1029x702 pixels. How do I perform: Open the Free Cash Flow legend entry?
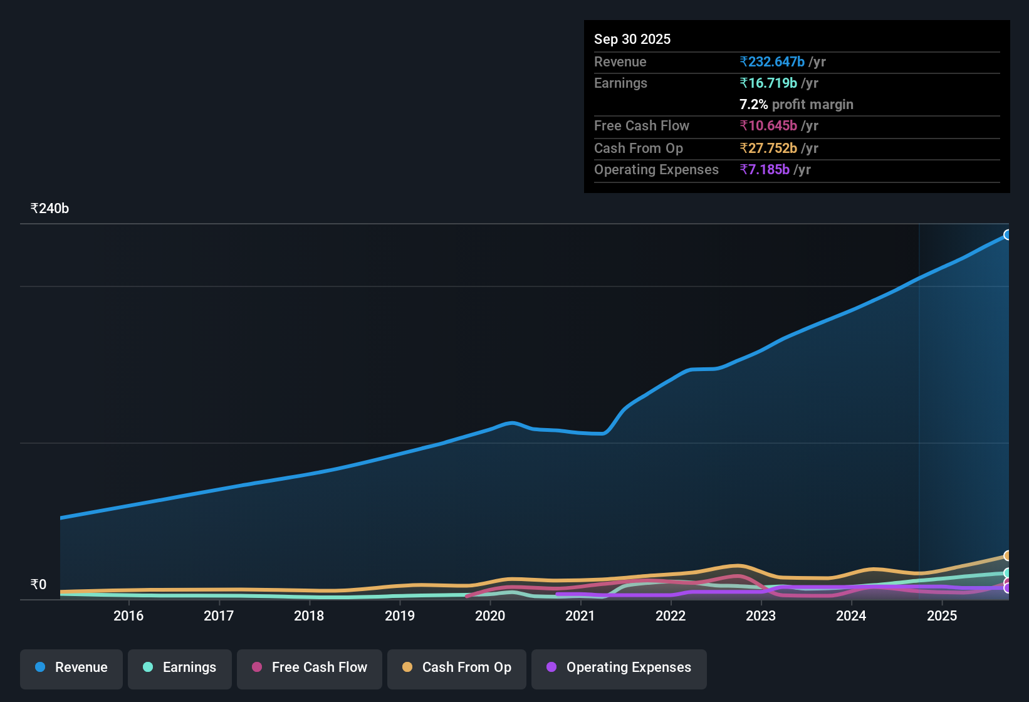pyautogui.click(x=309, y=668)
